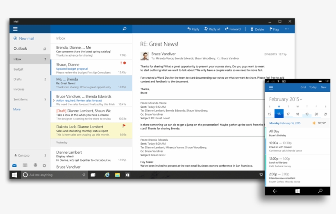Open the 2:00p Interview new consultant event
336x214 pixels.
point(297,178)
